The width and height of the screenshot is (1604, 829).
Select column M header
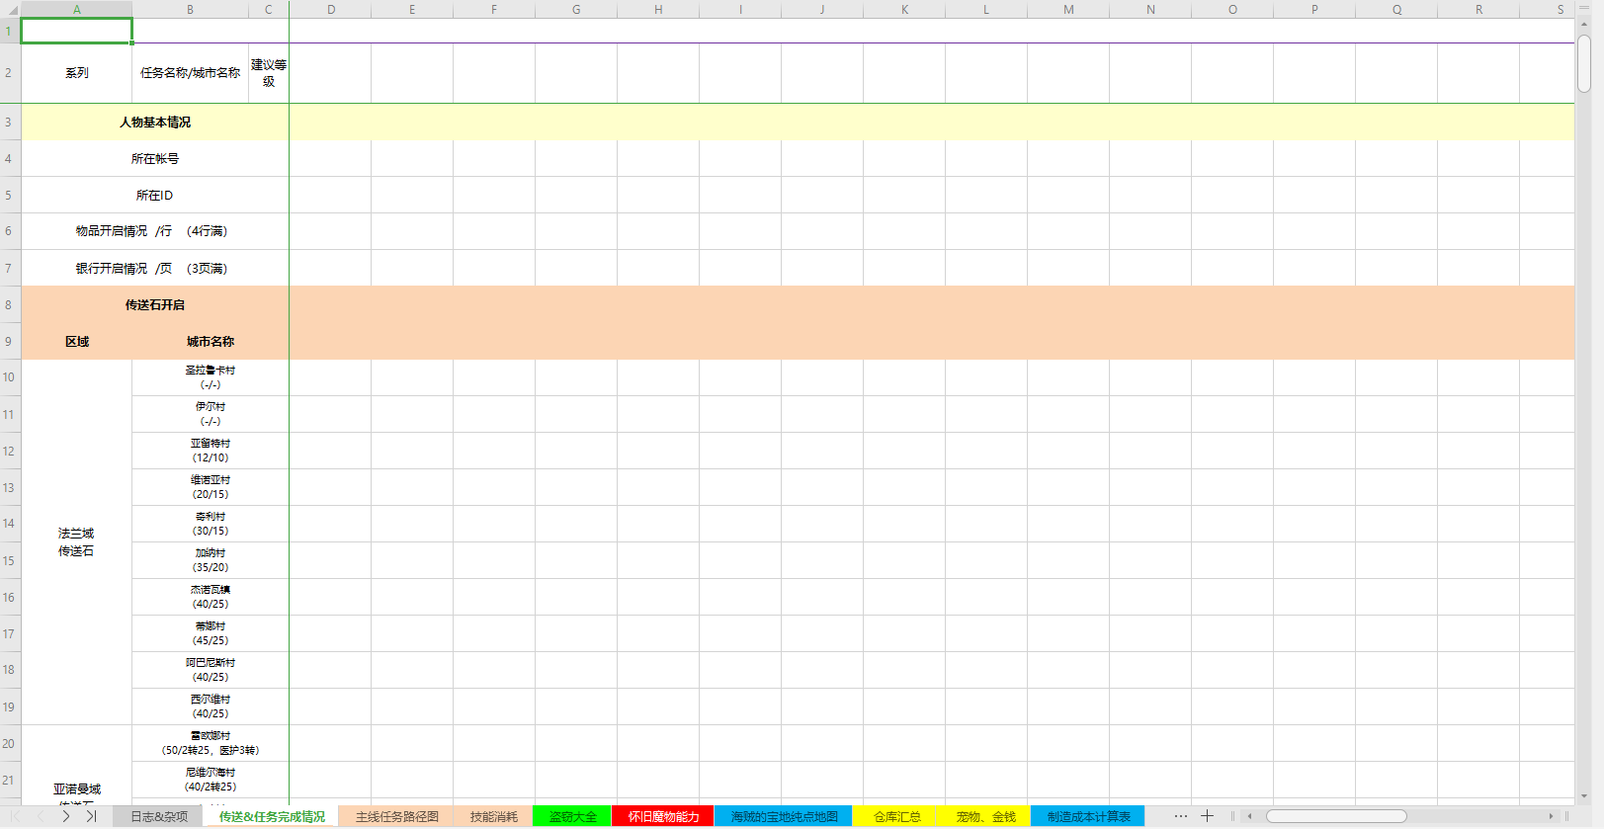(x=1068, y=9)
